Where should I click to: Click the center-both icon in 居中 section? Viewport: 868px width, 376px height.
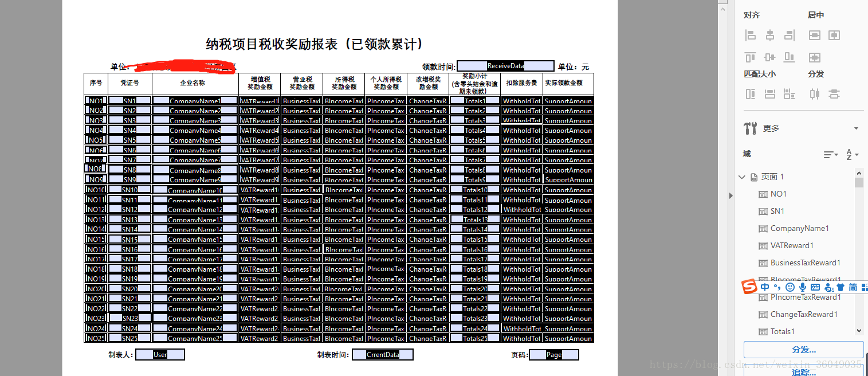(814, 57)
